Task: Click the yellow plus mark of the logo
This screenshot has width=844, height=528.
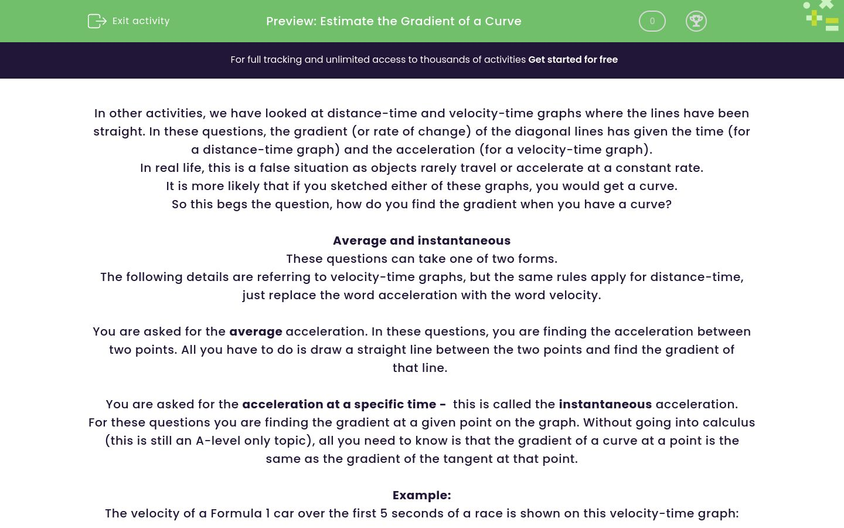Action: (814, 18)
